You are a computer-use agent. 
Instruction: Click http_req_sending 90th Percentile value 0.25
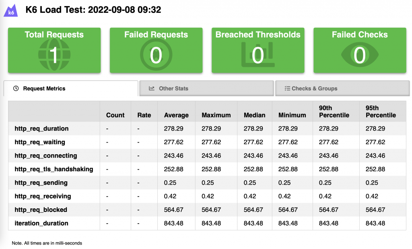pyautogui.click(x=325, y=183)
